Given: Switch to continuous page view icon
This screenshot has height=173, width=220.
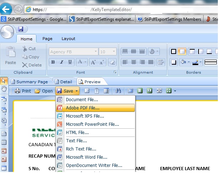Looking at the screenshot, I should tap(149, 91).
